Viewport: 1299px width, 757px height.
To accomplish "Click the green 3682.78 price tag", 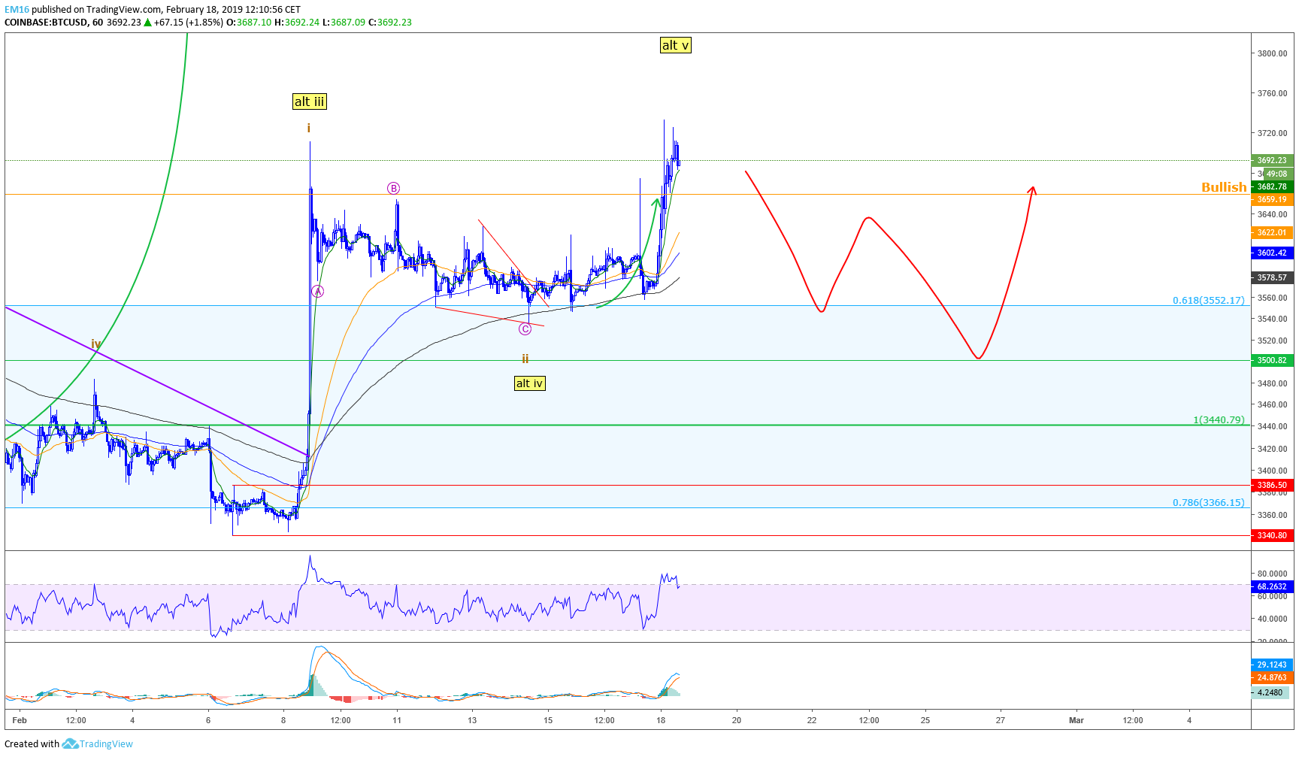I will pyautogui.click(x=1272, y=186).
